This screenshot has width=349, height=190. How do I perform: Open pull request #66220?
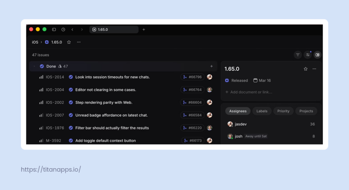(x=192, y=128)
